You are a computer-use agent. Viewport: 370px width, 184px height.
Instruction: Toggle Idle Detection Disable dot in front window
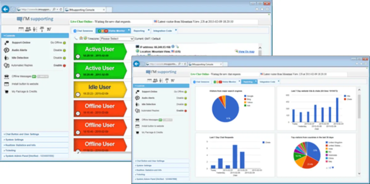[186, 104]
